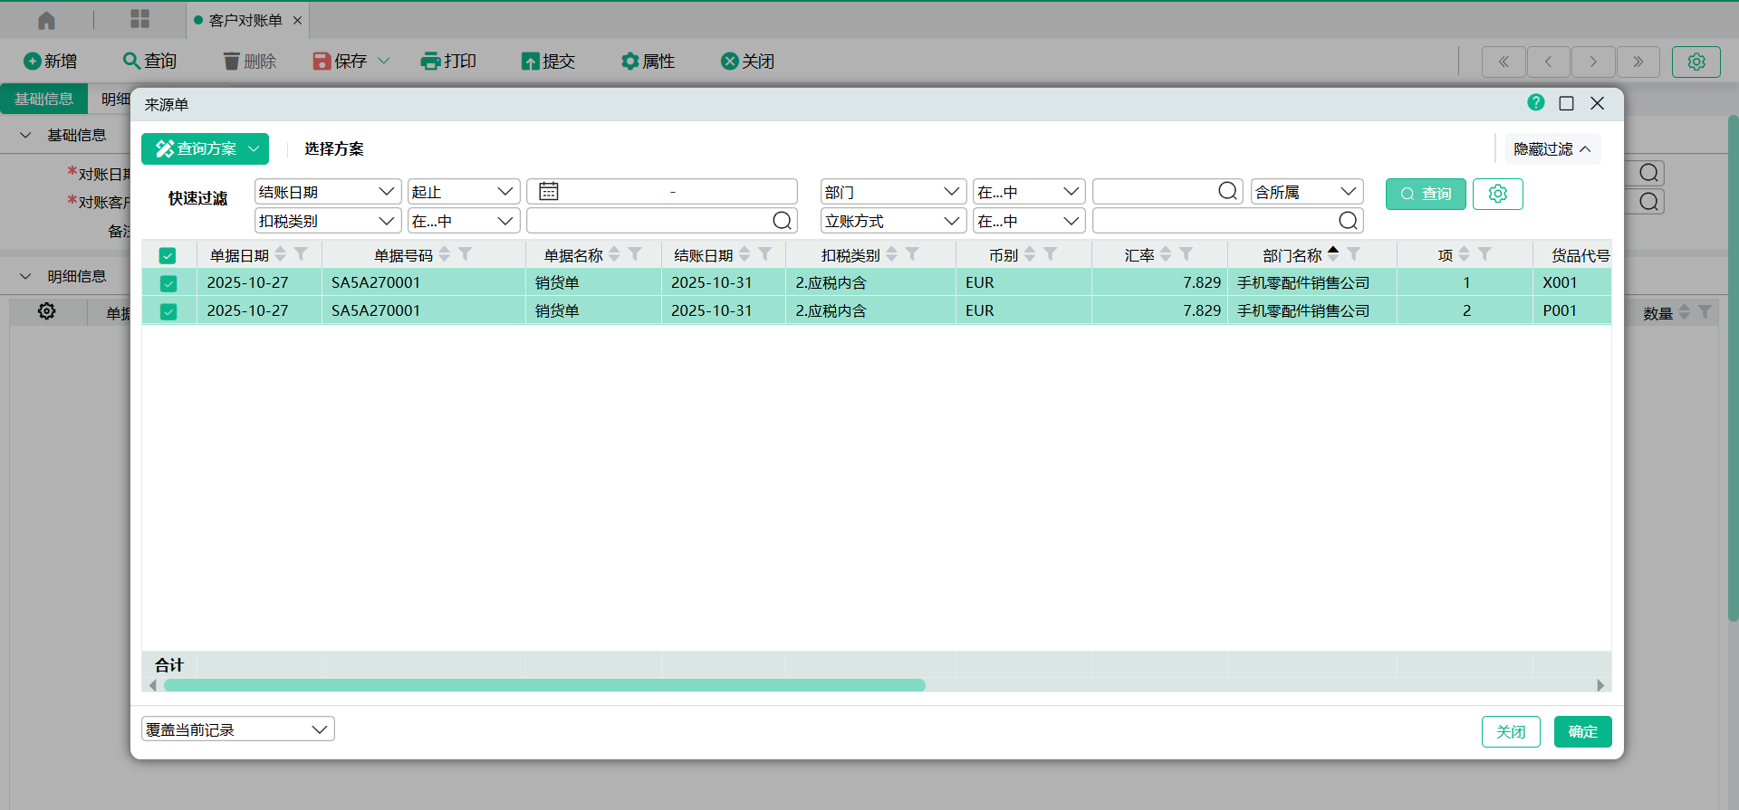Click search icon in 扣税类别 value field
This screenshot has height=810, width=1739.
point(782,221)
